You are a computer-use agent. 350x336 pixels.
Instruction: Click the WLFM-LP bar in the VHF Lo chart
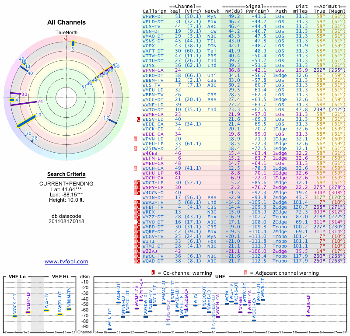point(28,312)
